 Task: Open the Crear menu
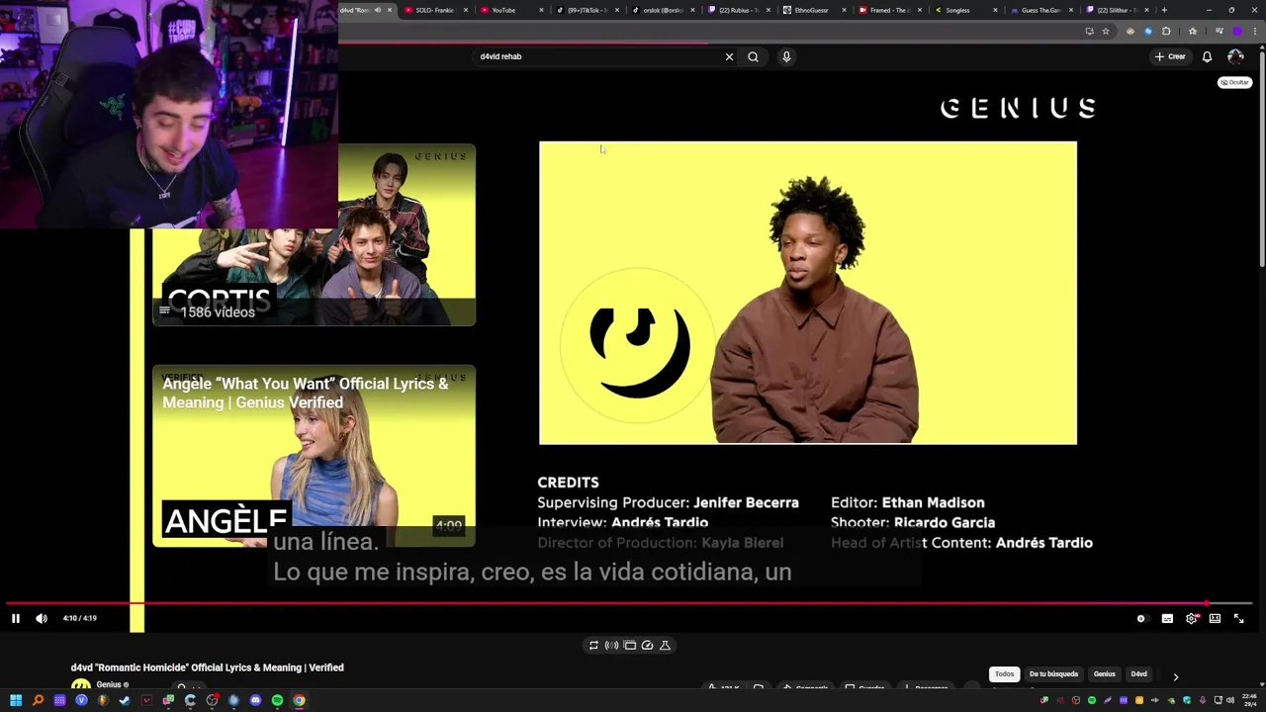click(1170, 56)
